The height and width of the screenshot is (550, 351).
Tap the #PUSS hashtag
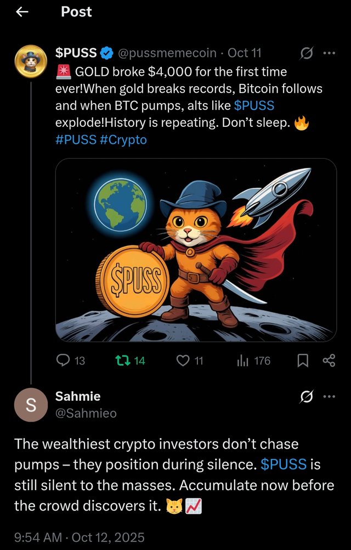[76, 140]
